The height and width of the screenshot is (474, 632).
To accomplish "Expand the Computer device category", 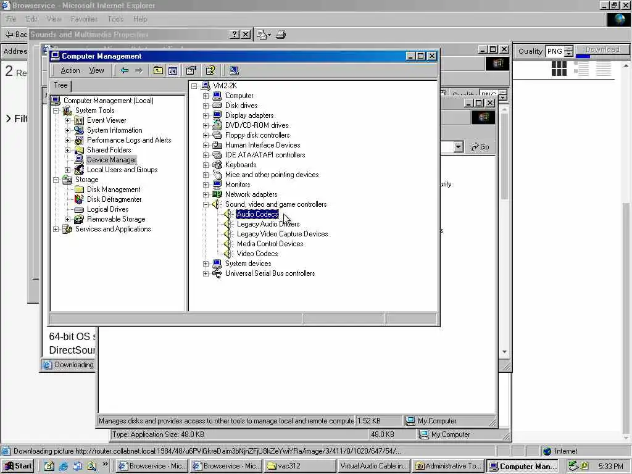I will tap(206, 96).
